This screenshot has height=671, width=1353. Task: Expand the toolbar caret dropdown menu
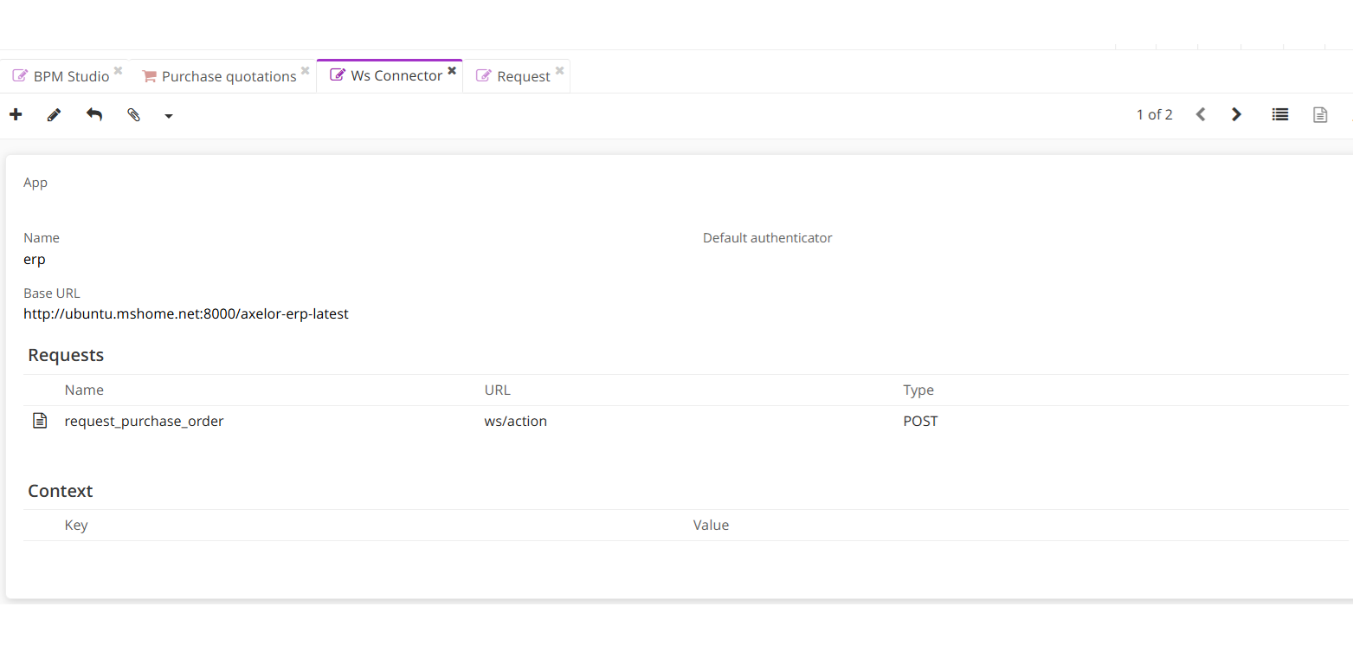point(169,116)
